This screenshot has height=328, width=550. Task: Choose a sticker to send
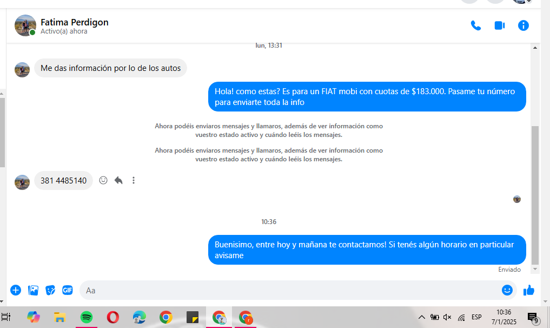50,290
